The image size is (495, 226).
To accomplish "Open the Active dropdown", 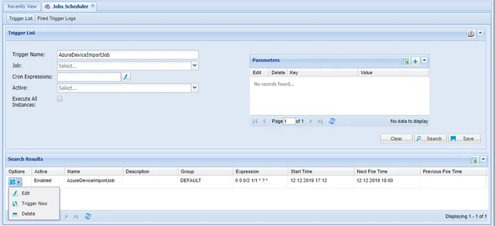I will point(195,88).
